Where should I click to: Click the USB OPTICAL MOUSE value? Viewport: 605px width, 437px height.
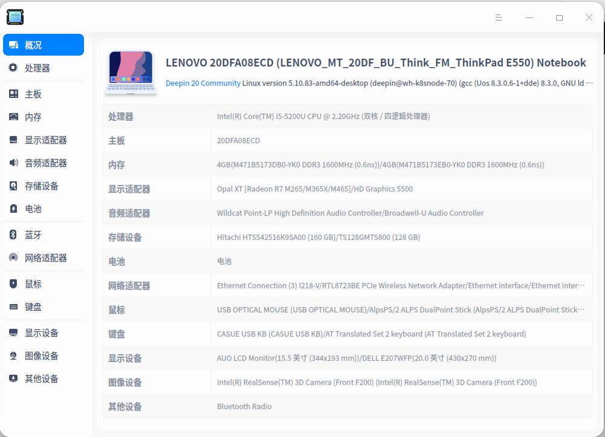(x=401, y=309)
